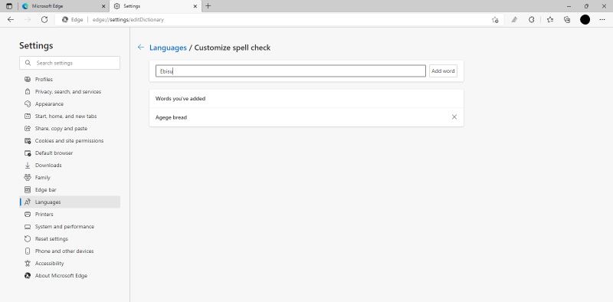Open Edge bar settings
The image size is (613, 302).
[x=70, y=190]
